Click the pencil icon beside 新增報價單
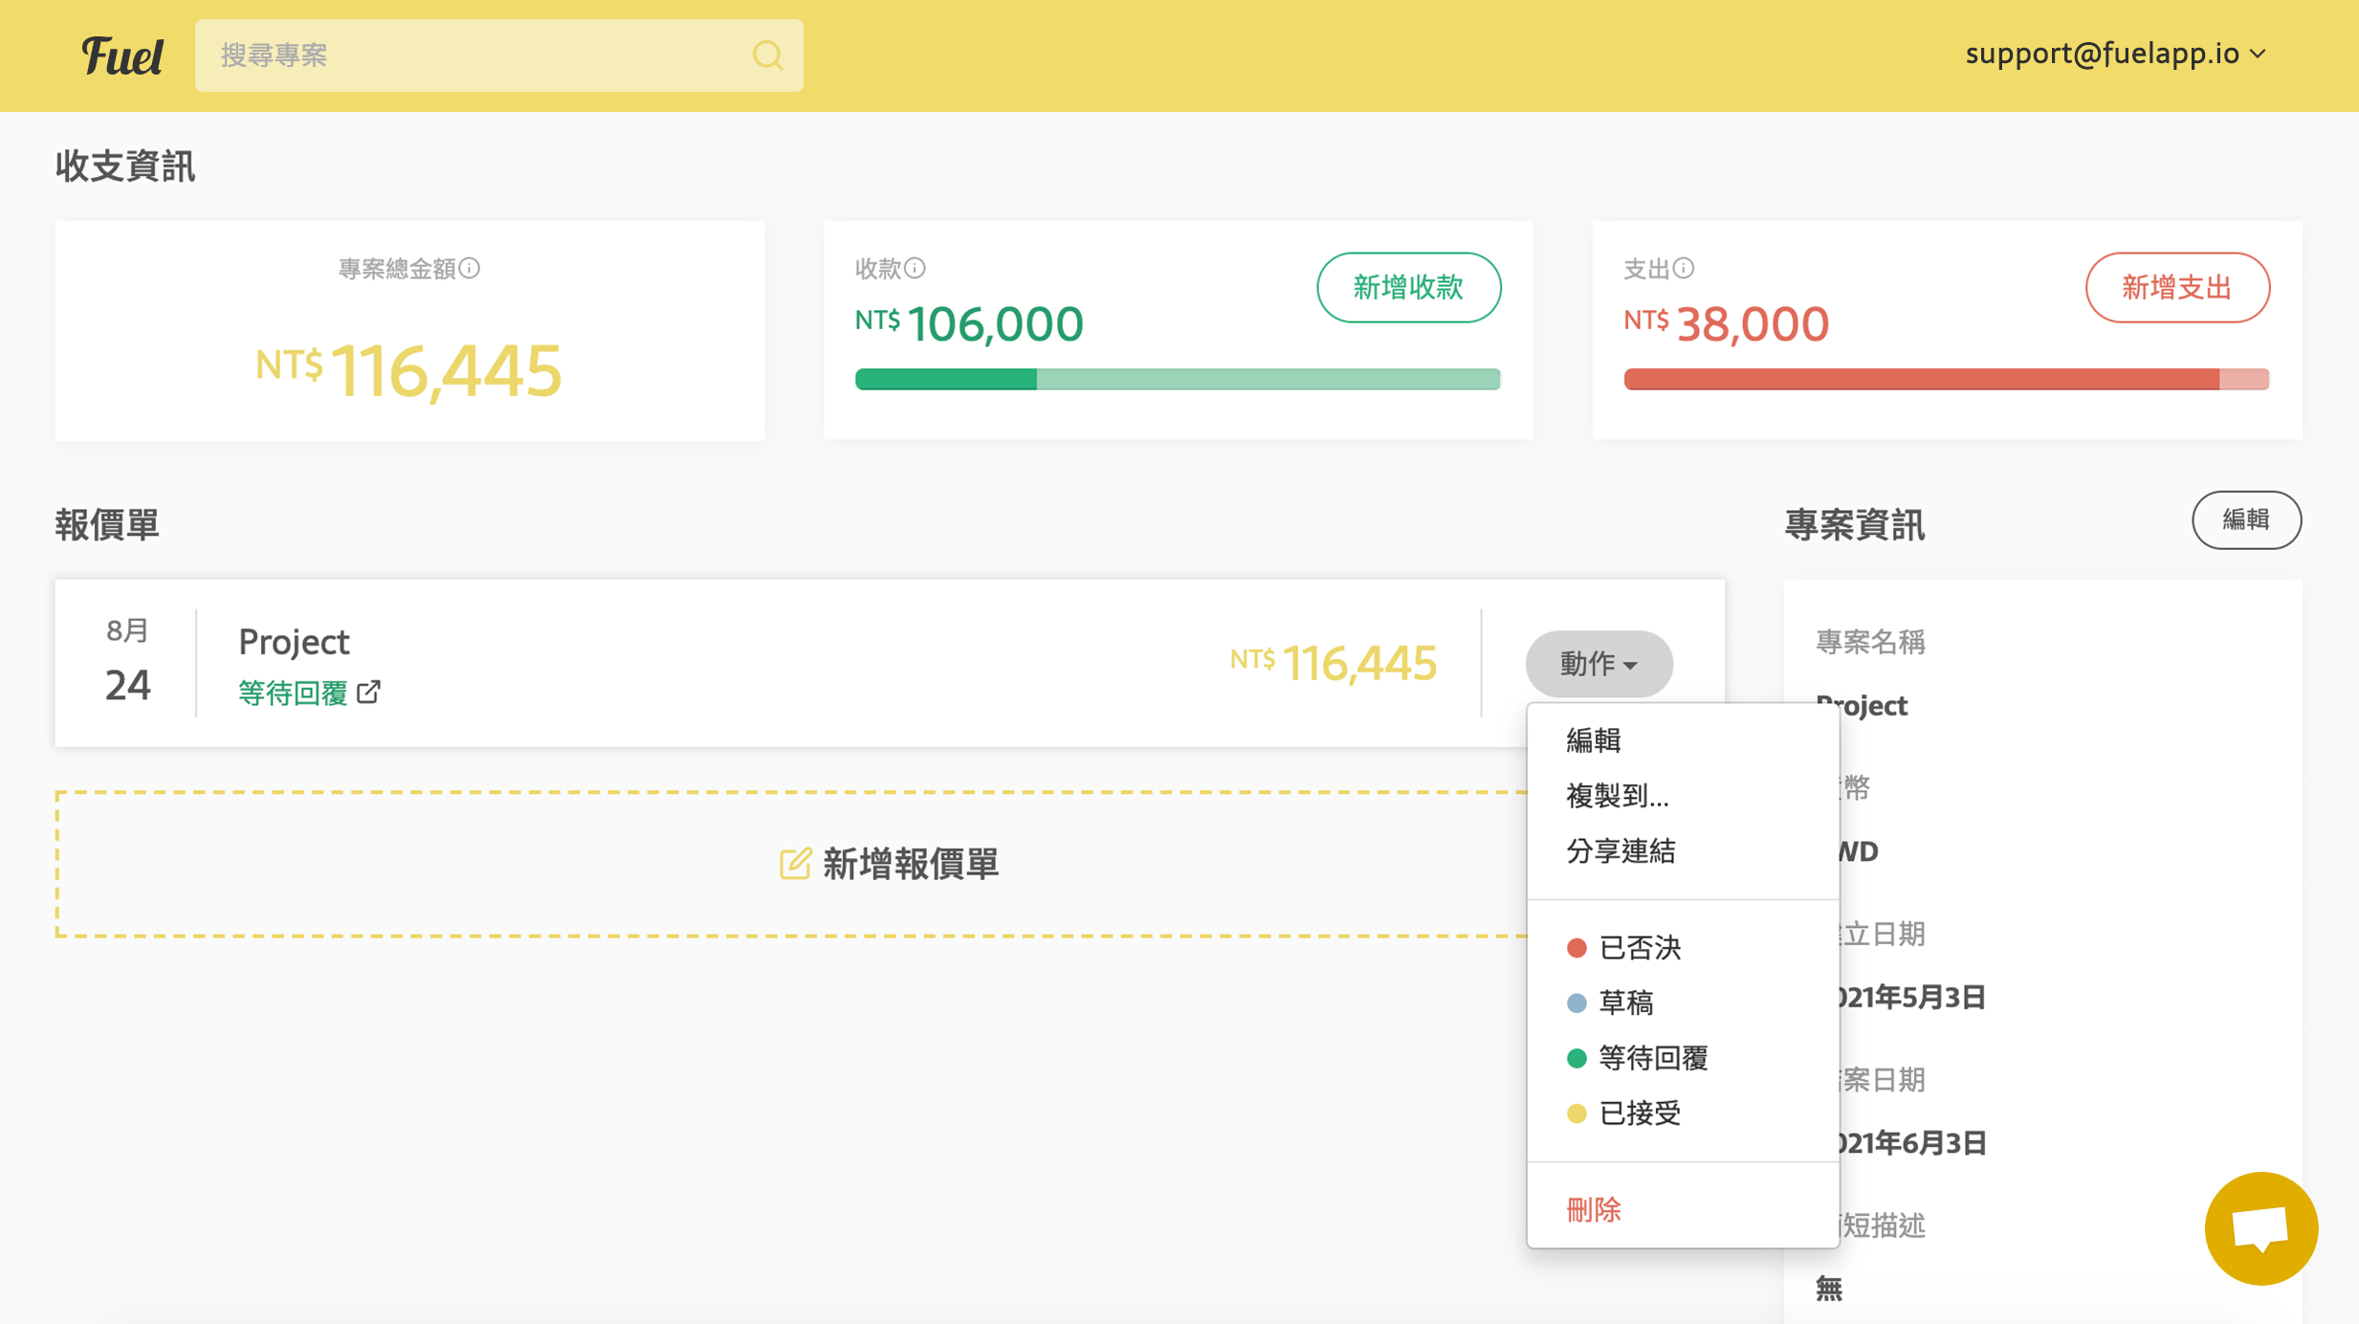The width and height of the screenshot is (2359, 1324). point(793,863)
